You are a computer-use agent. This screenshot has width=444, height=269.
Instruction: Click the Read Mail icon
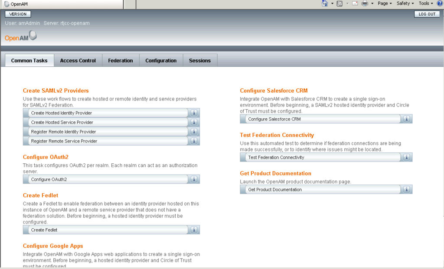(x=356, y=3)
